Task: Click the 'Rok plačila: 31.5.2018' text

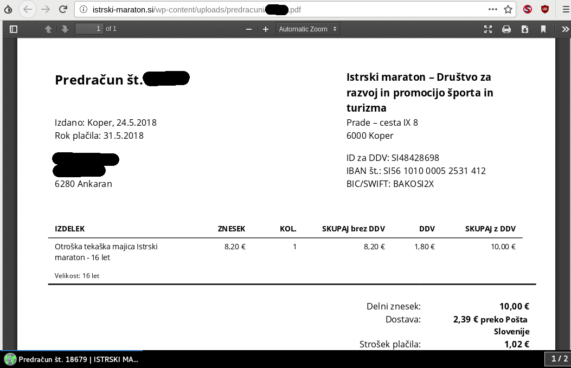Action: (x=99, y=136)
